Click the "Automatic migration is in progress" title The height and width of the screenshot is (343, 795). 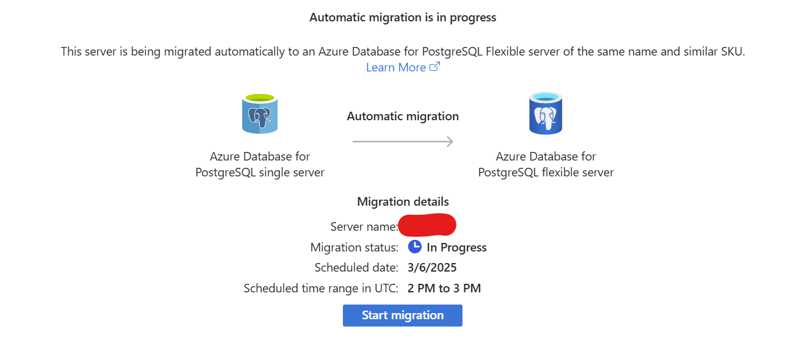(403, 18)
